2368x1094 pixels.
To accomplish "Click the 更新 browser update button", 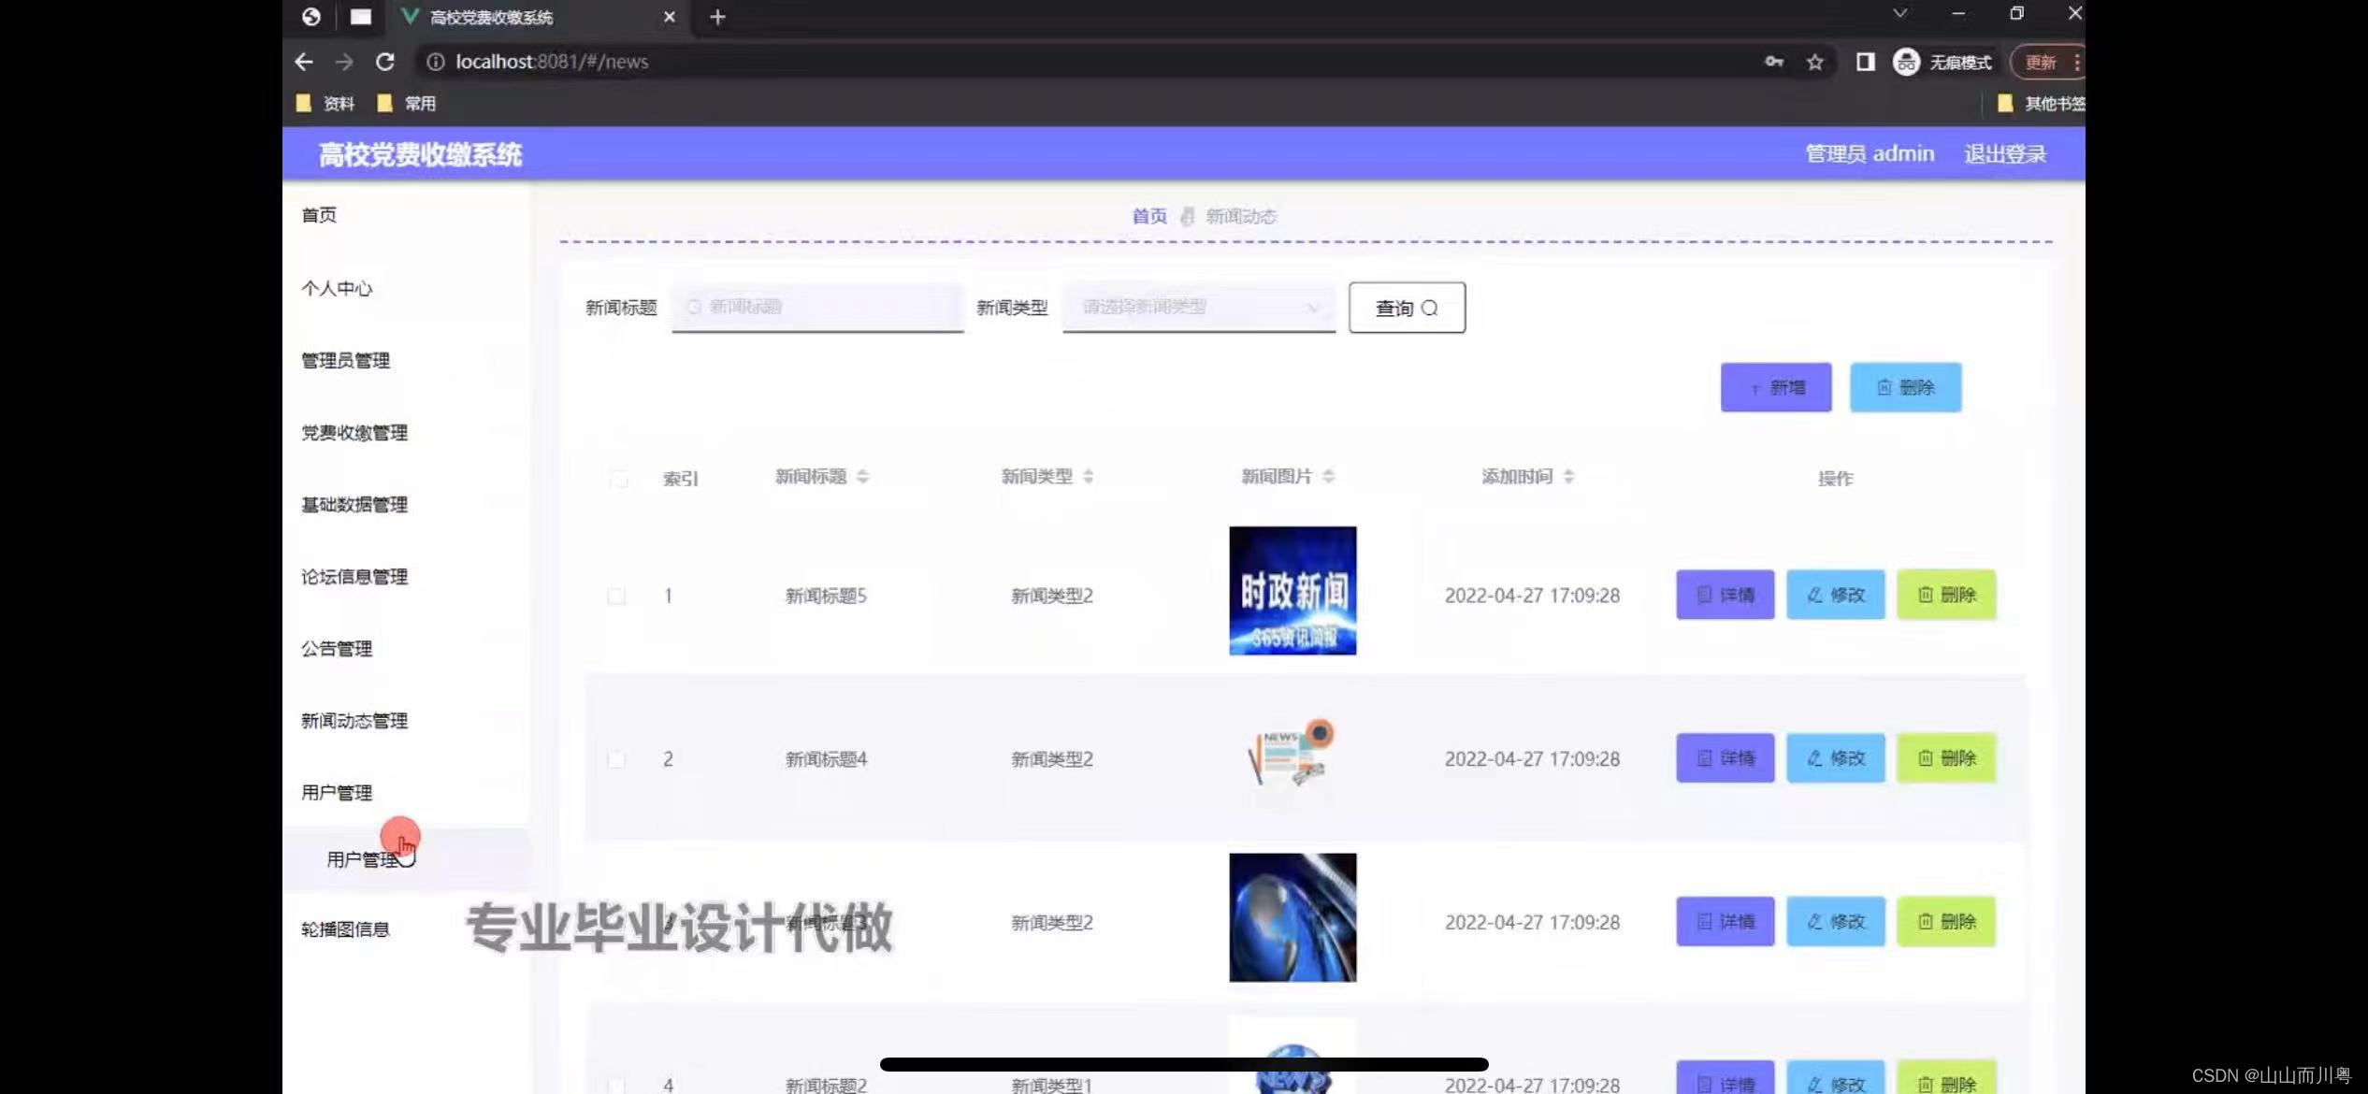I will click(2040, 62).
